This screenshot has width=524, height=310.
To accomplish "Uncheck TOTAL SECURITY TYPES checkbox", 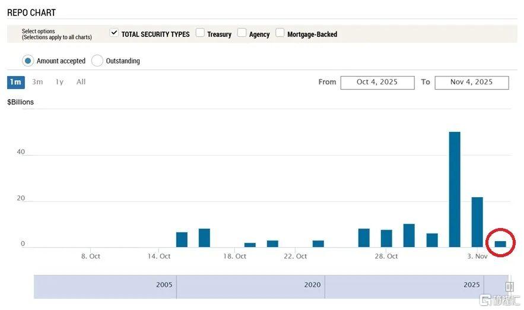I will 114,33.
